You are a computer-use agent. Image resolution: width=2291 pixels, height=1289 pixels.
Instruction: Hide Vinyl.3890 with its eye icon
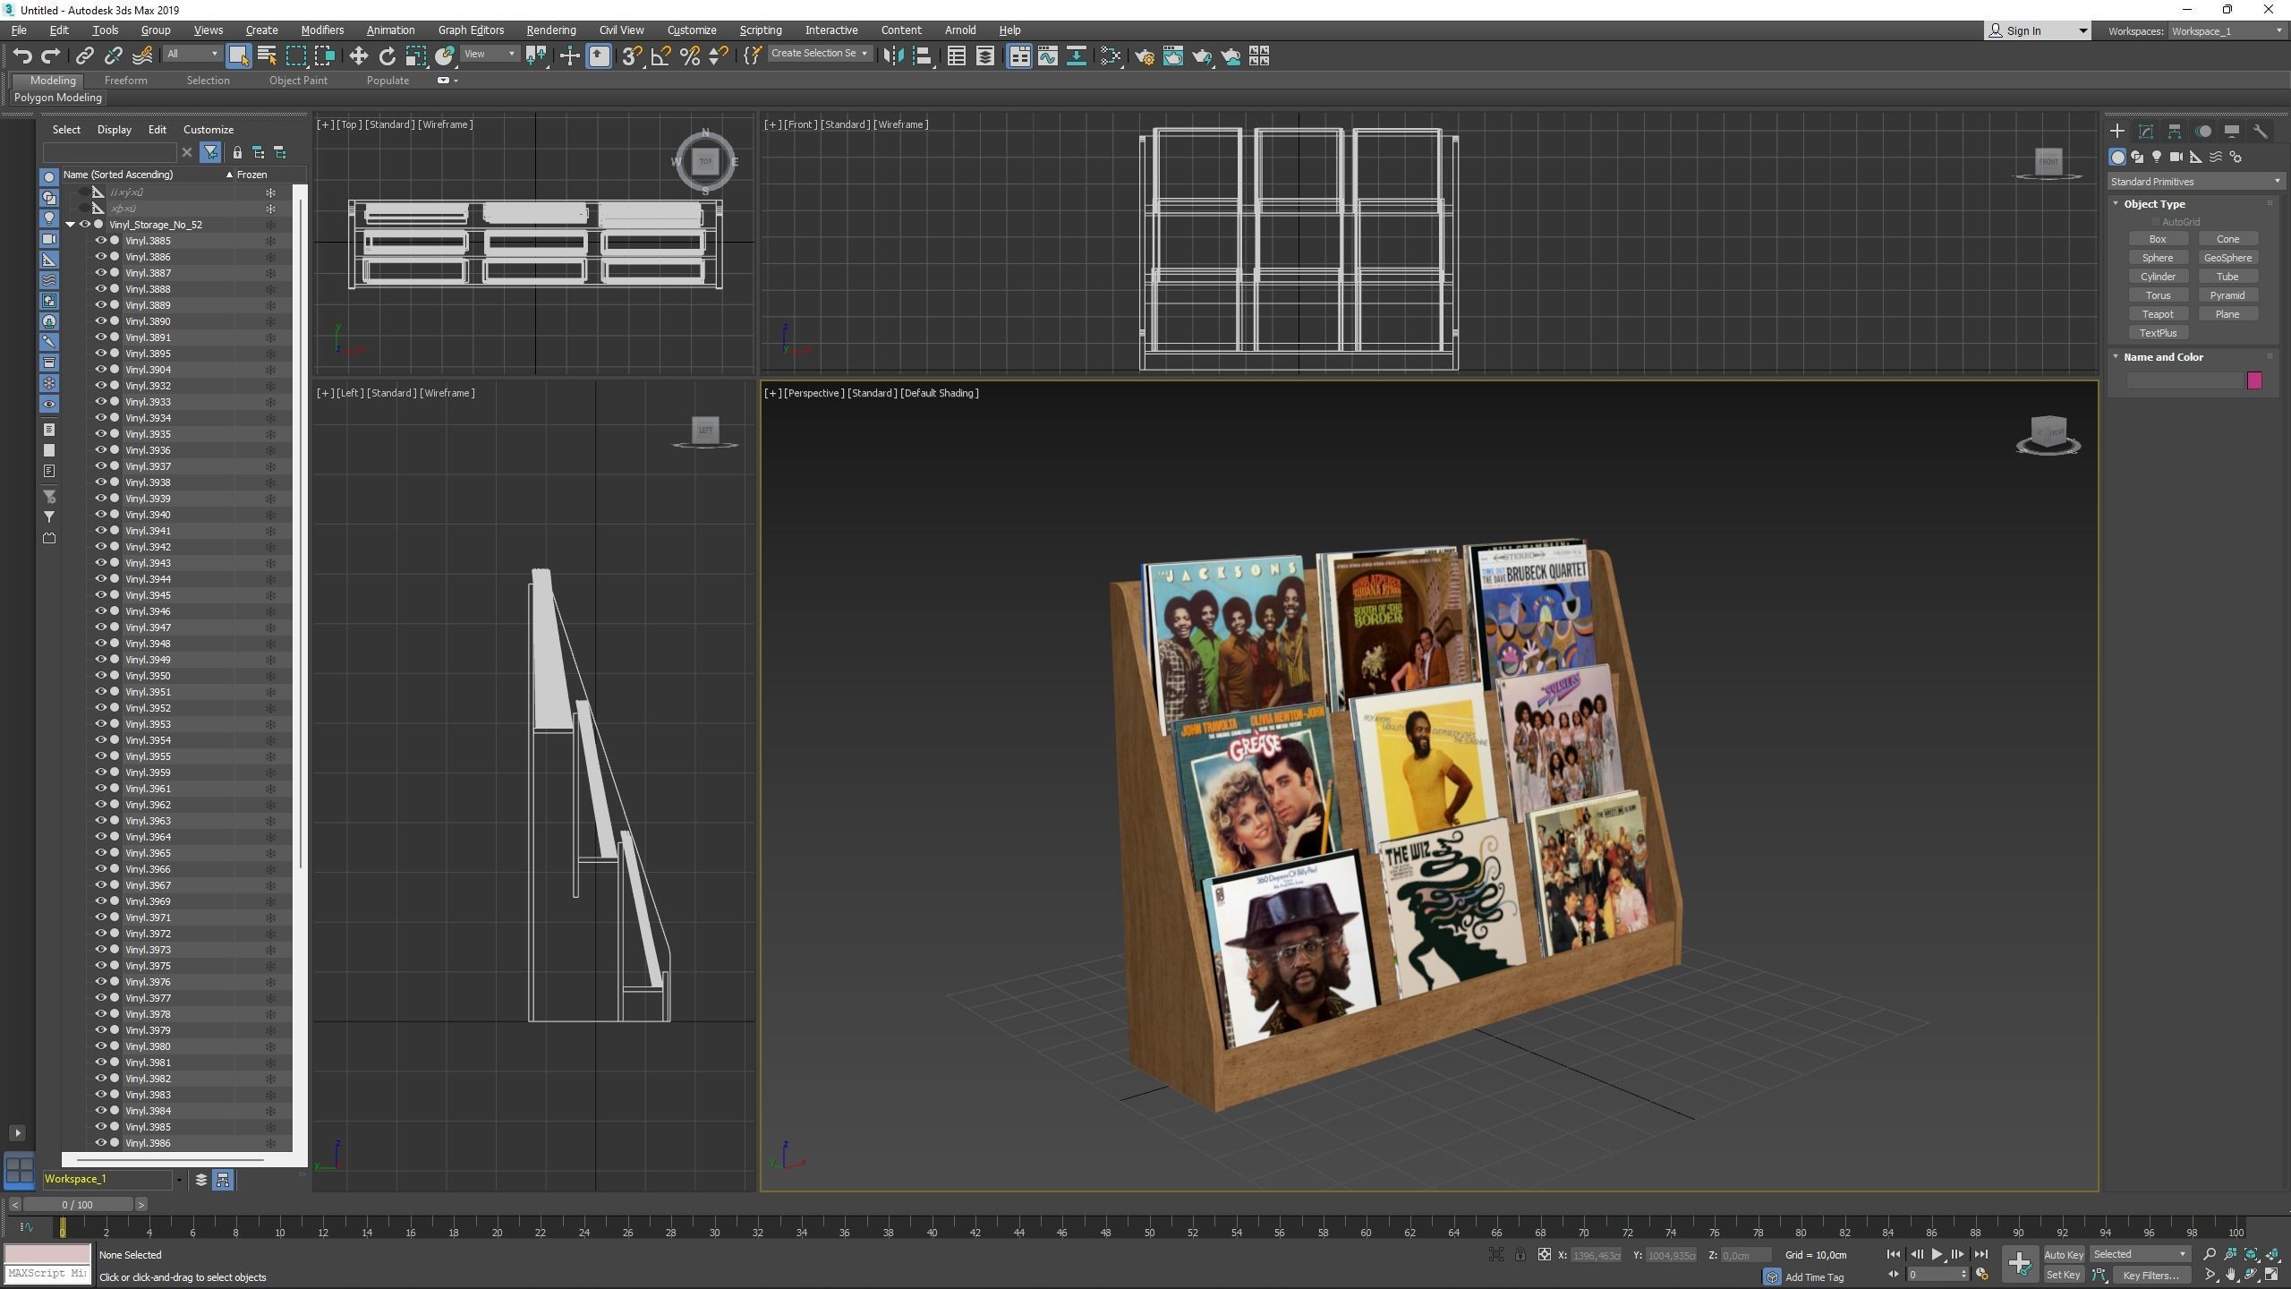tap(101, 321)
